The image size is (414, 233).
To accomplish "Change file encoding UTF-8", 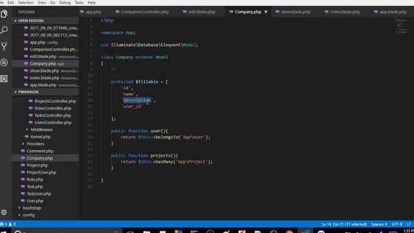I will click(397, 225).
